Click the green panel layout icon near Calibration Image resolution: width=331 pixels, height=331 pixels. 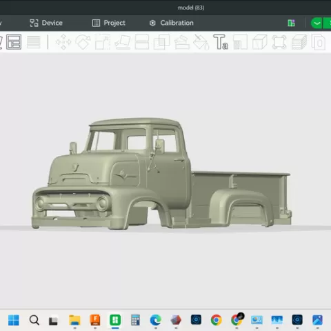pyautogui.click(x=291, y=23)
